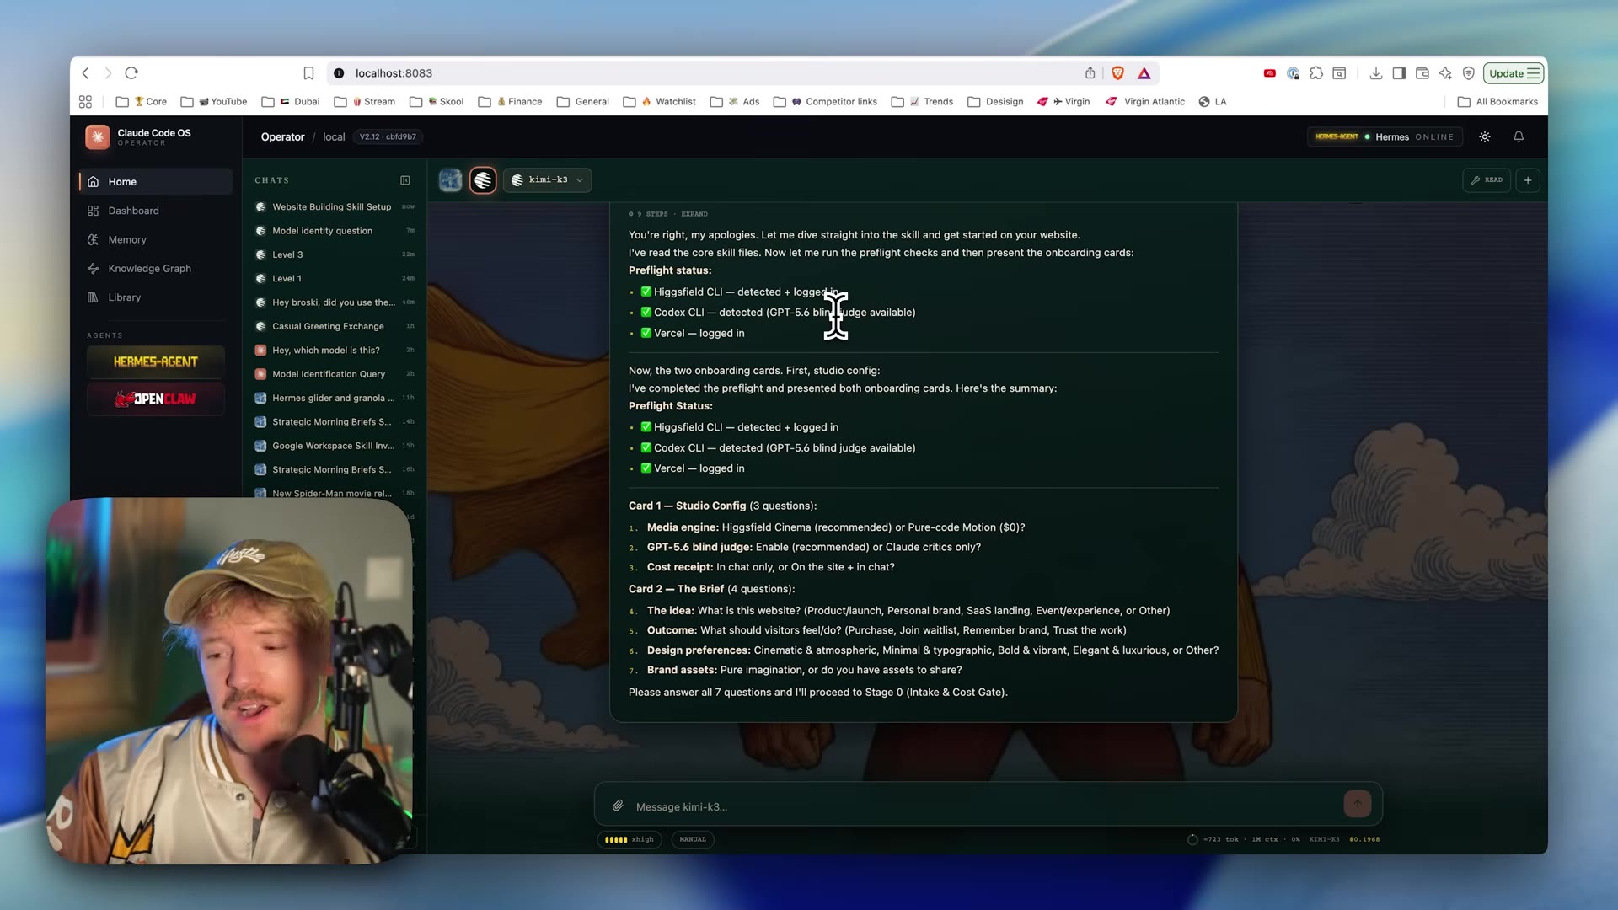Screen dimensions: 1618x910
Task: Select the highlighted round agent avatar
Action: point(483,179)
